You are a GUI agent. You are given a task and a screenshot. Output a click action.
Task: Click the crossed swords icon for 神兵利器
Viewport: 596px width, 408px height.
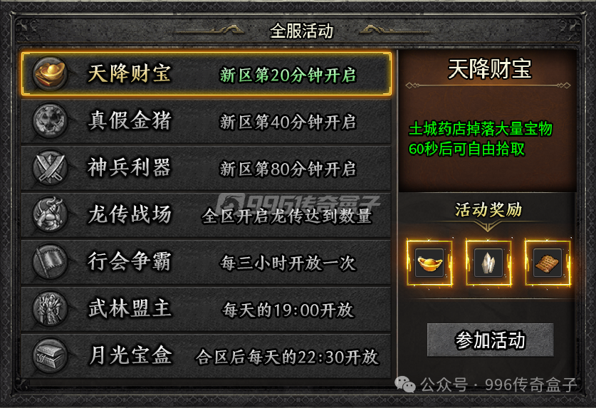50,168
